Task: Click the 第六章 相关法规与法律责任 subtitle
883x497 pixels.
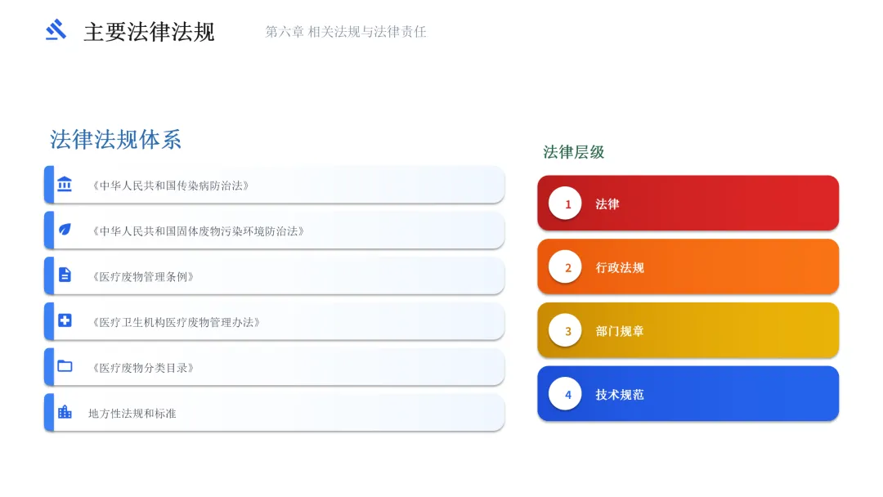Action: 346,32
